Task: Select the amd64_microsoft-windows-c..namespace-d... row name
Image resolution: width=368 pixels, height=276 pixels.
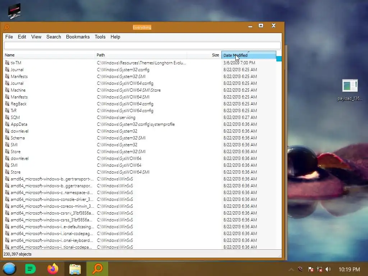Action: point(52,193)
